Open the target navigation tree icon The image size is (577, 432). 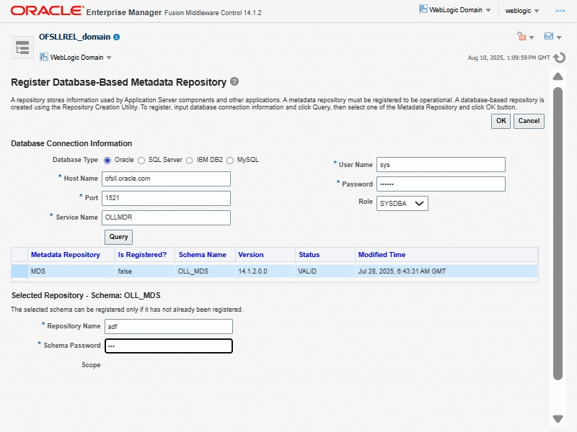coord(22,48)
